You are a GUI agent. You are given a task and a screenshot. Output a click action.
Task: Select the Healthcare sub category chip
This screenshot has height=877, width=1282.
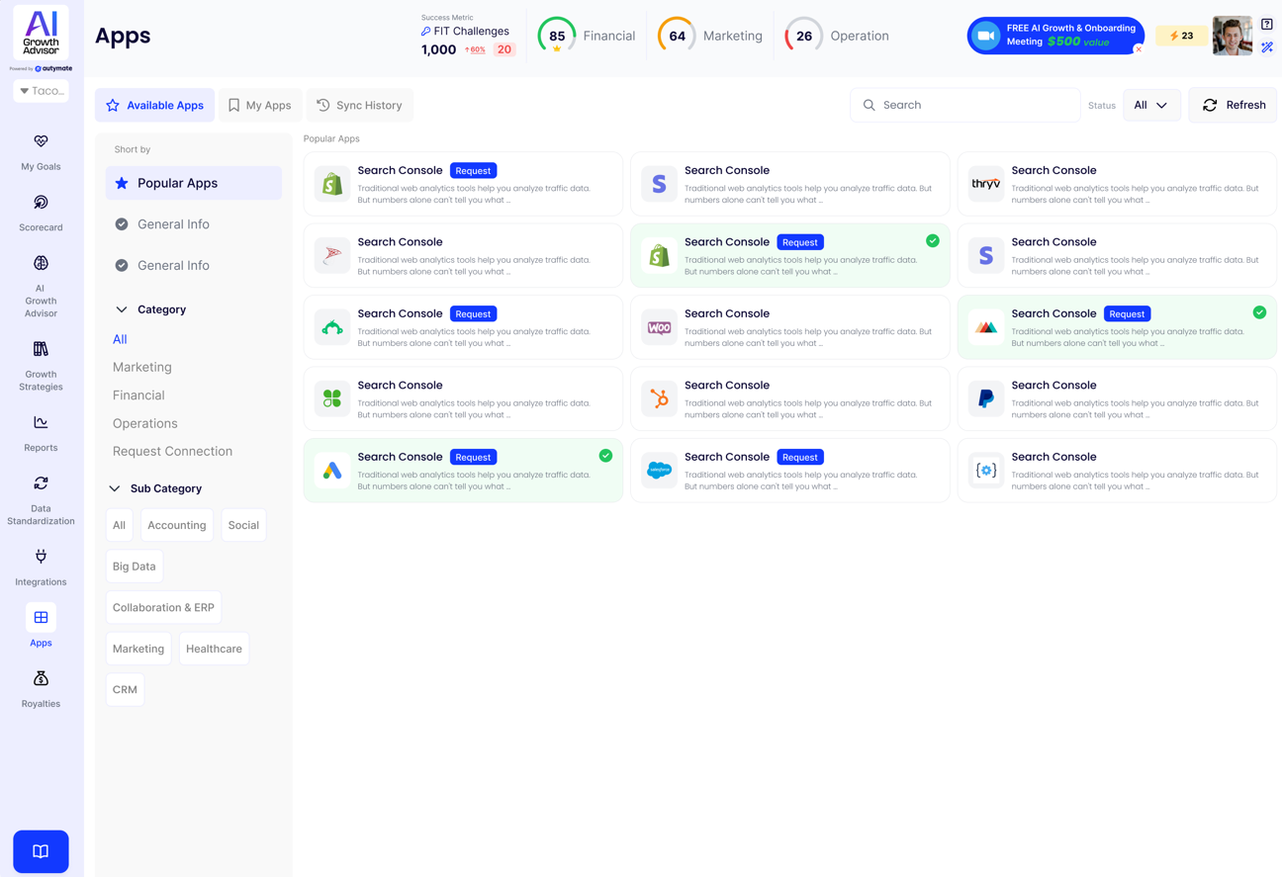pos(214,649)
